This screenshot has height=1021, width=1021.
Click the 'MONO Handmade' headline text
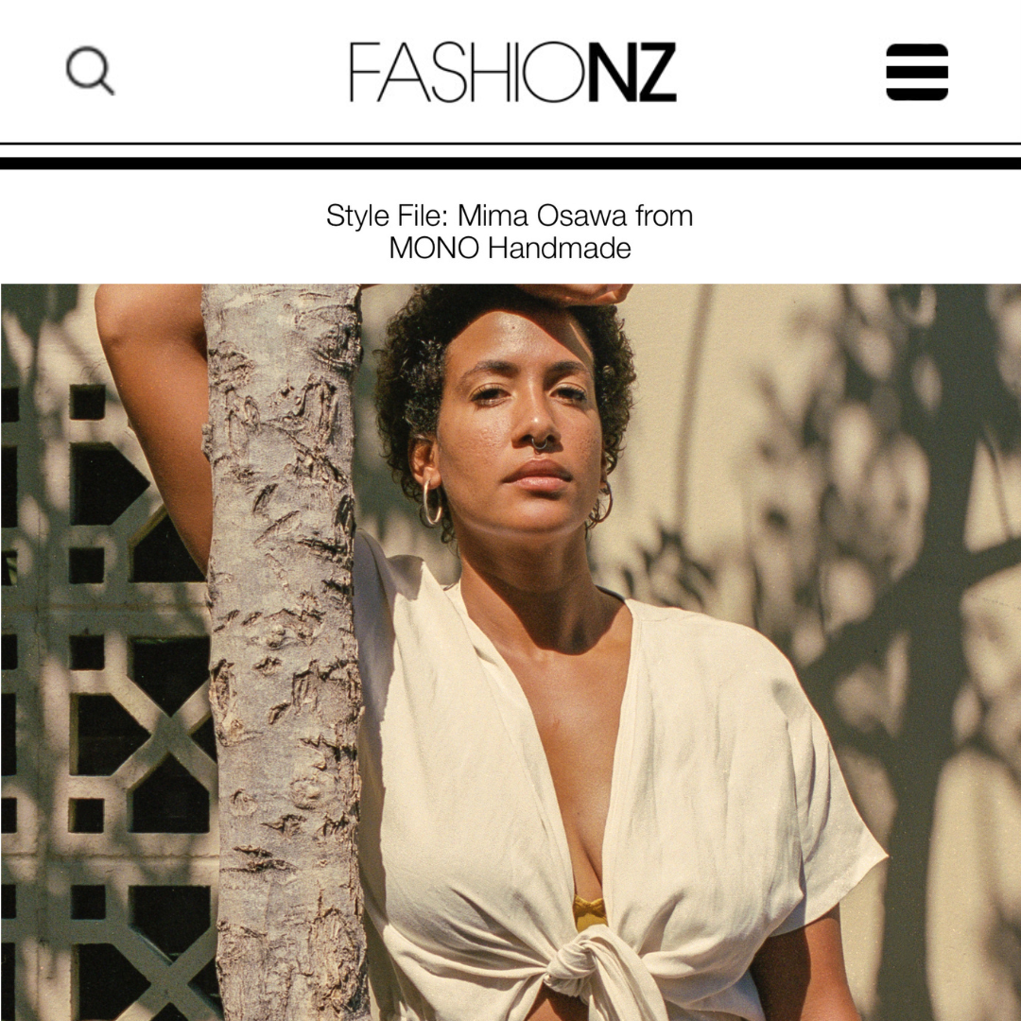[x=510, y=248]
